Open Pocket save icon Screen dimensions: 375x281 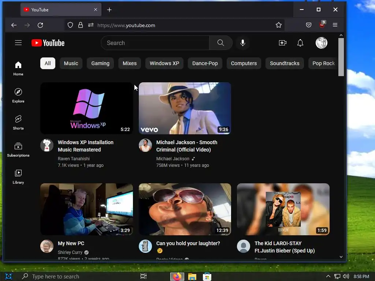309,25
